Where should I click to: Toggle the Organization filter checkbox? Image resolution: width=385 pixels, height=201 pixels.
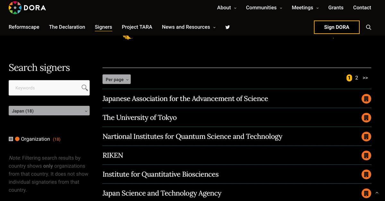coord(11,138)
